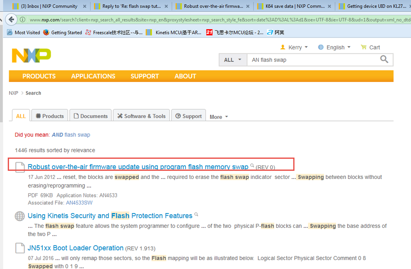Viewport: 411px width, 269px height.
Task: Open Using Kinetis Security and Flash Protection result
Action: (110, 216)
